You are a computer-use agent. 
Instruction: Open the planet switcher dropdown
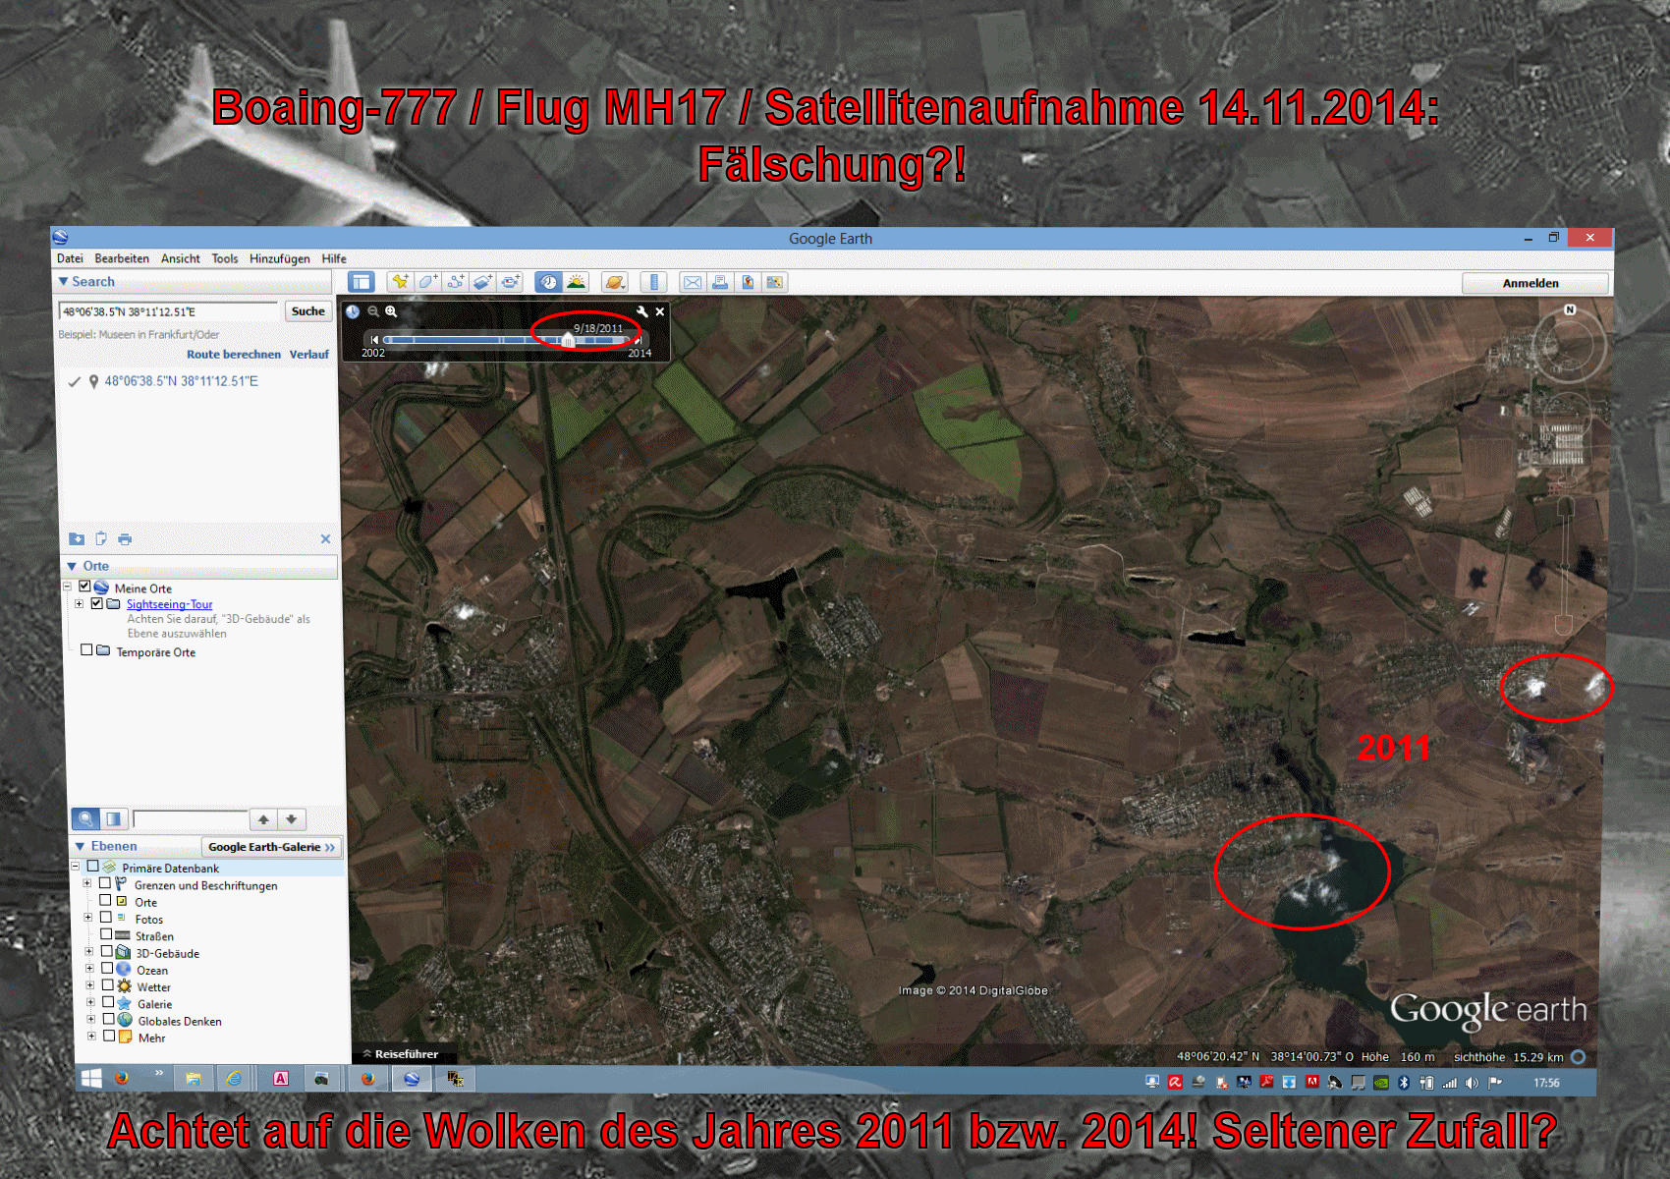[615, 283]
